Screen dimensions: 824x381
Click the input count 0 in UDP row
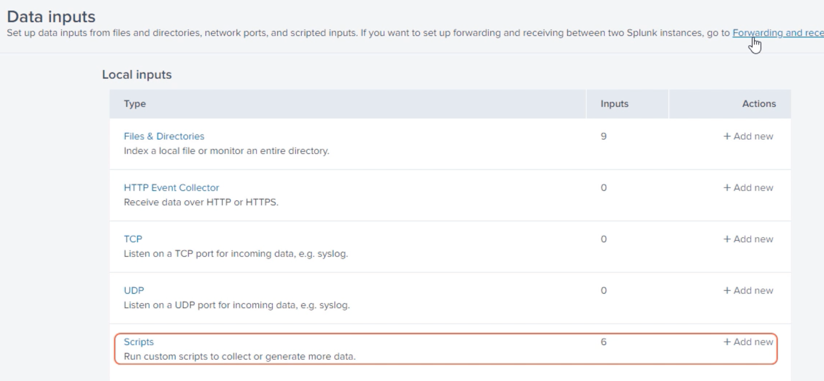point(604,291)
